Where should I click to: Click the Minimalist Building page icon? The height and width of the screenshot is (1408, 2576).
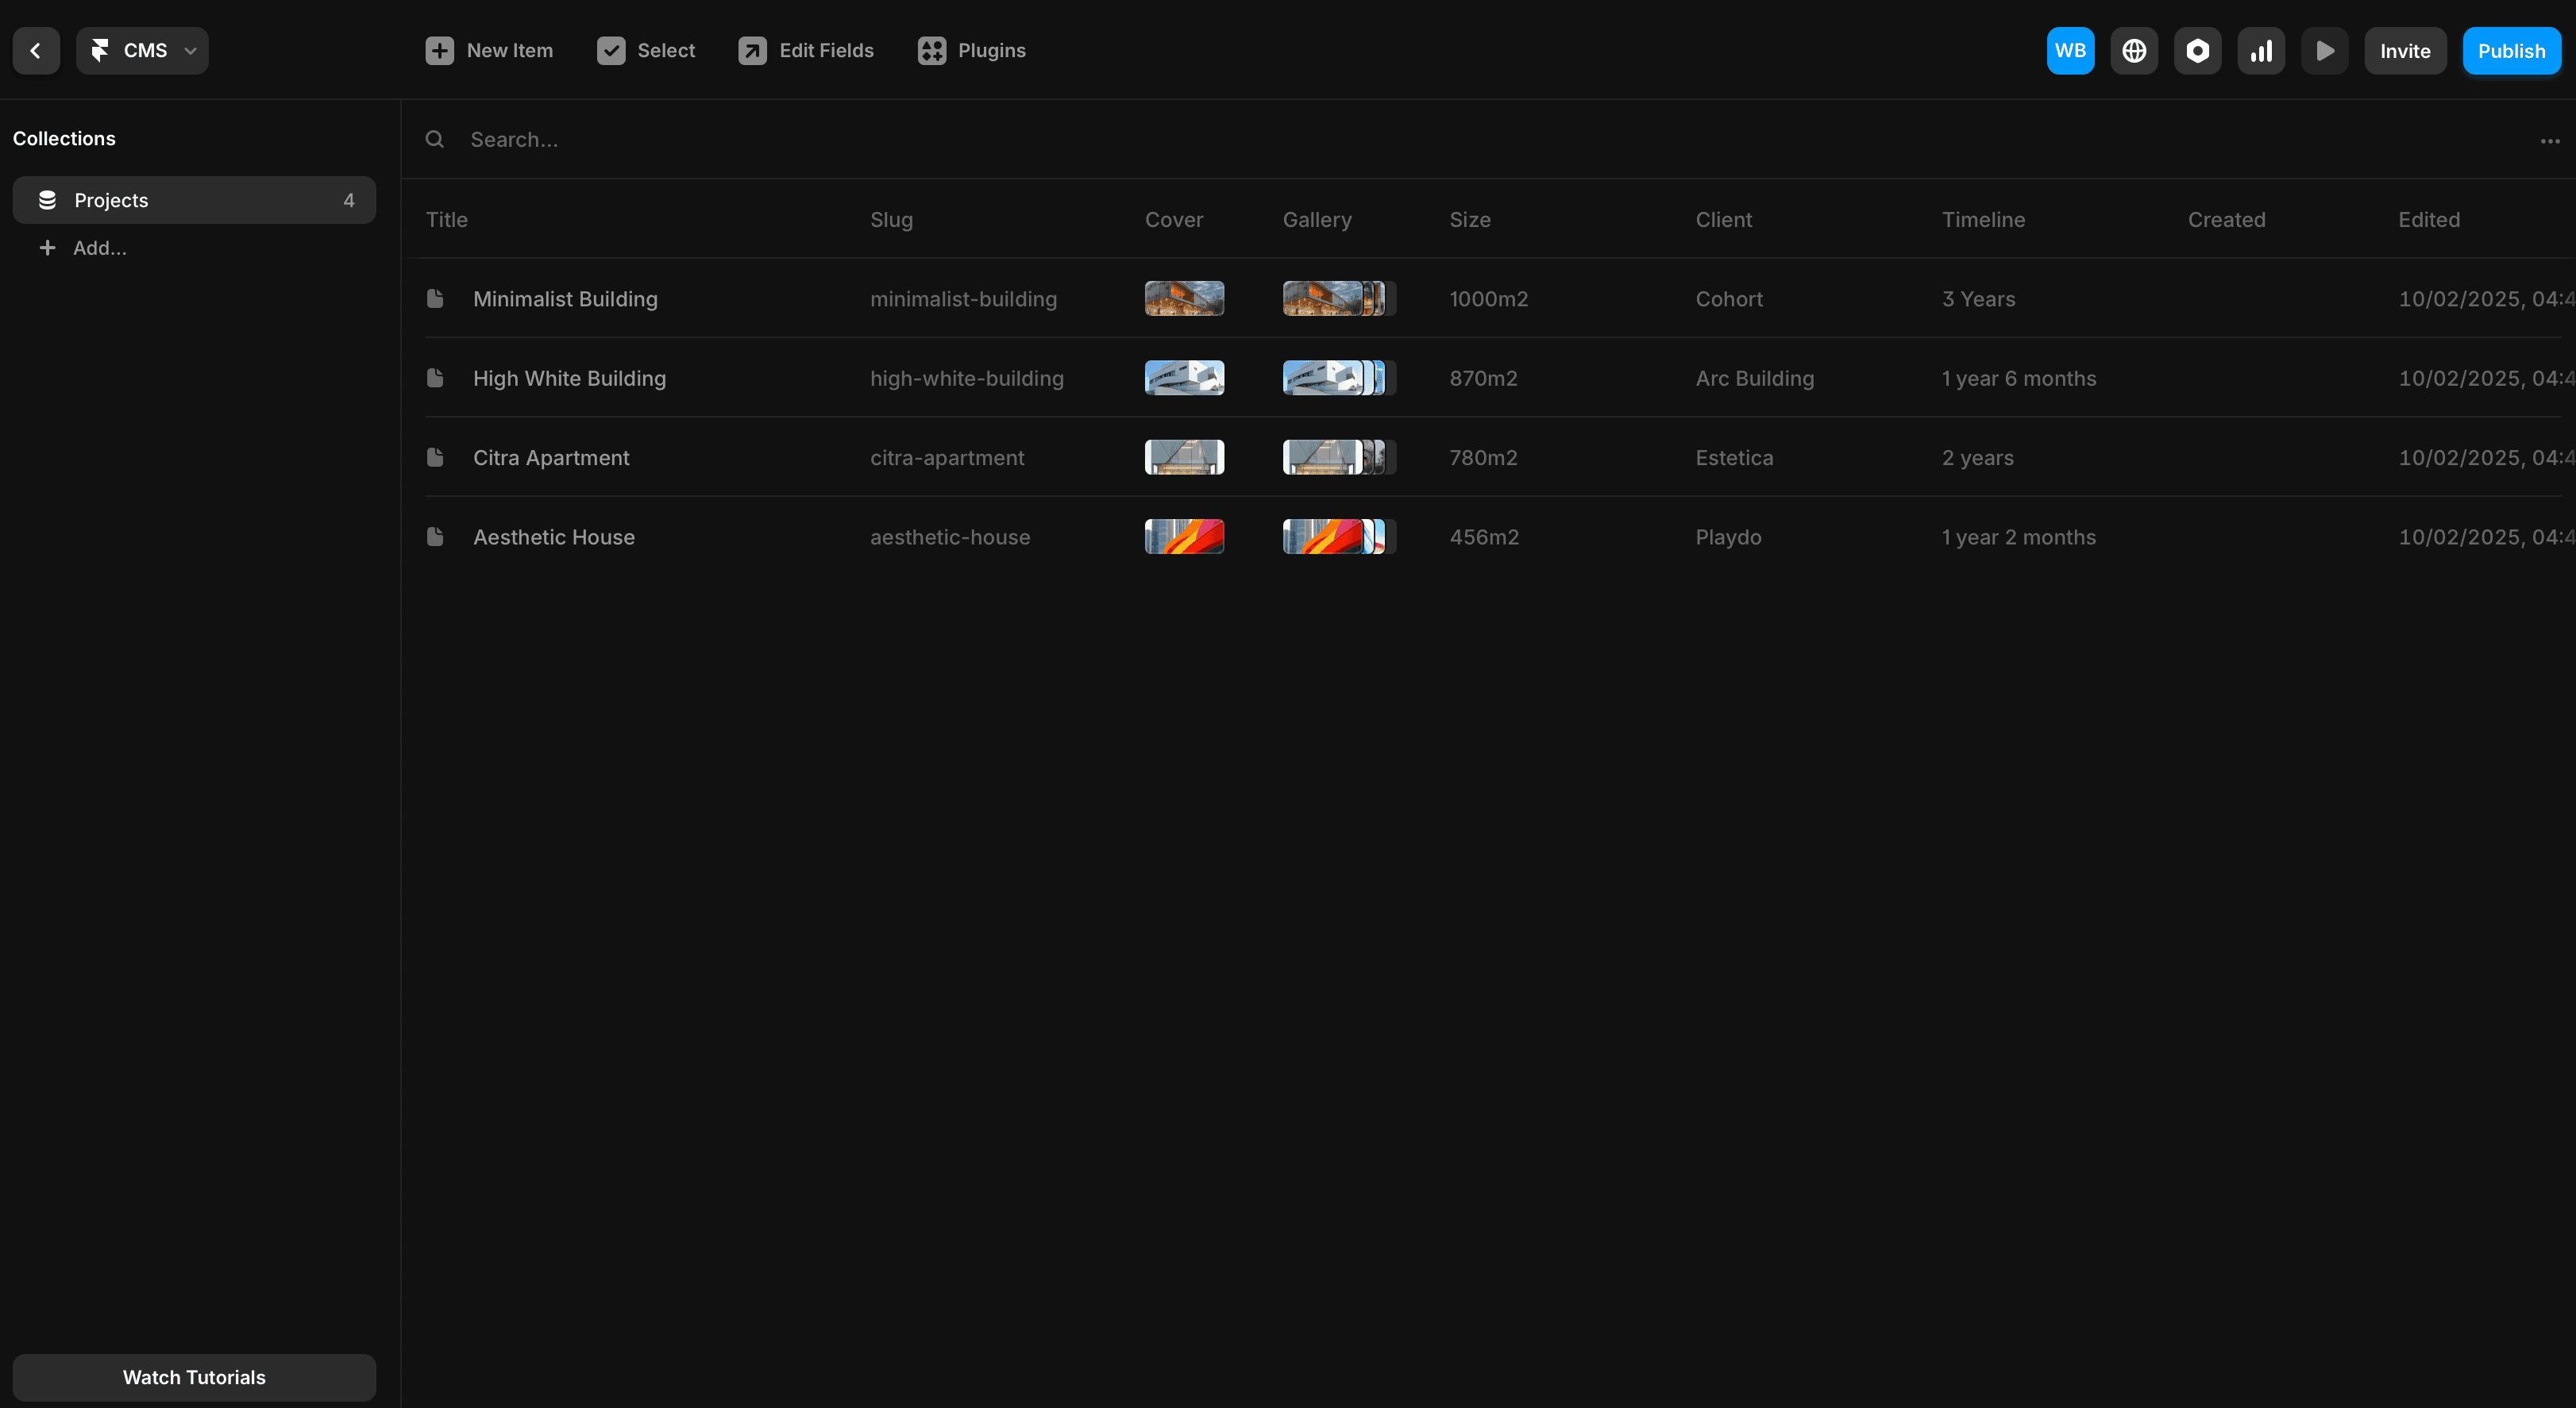click(x=435, y=298)
